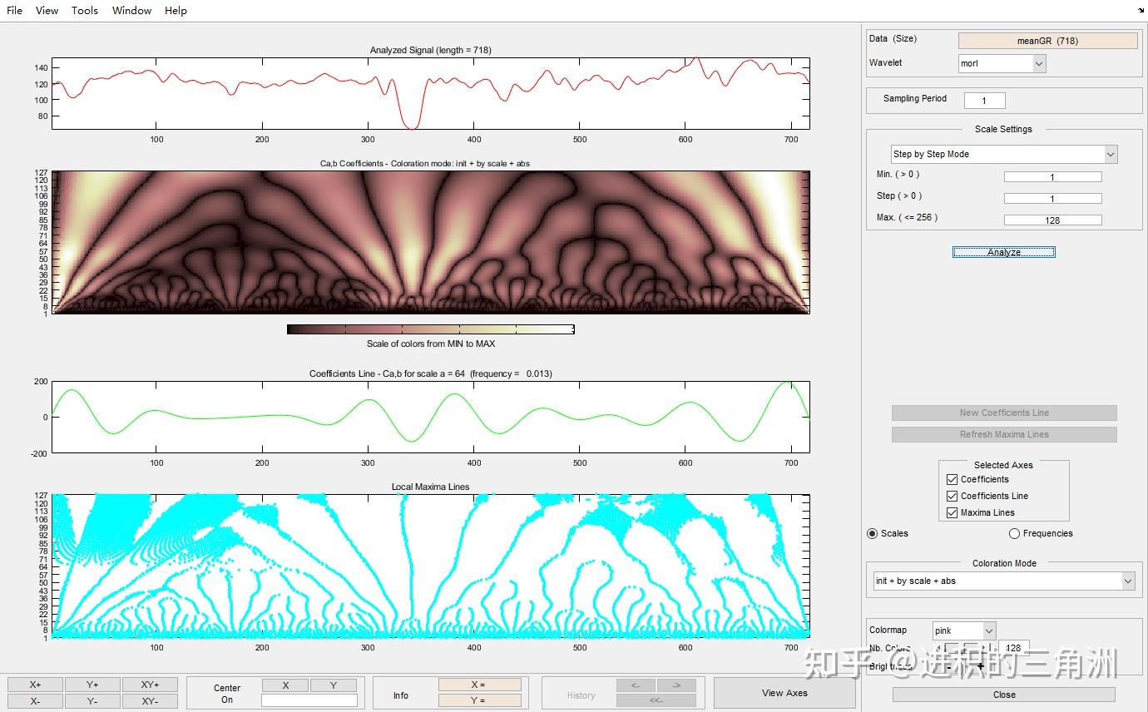Click the 'Scale Settings' panel heading
This screenshot has width=1148, height=712.
coord(1003,129)
